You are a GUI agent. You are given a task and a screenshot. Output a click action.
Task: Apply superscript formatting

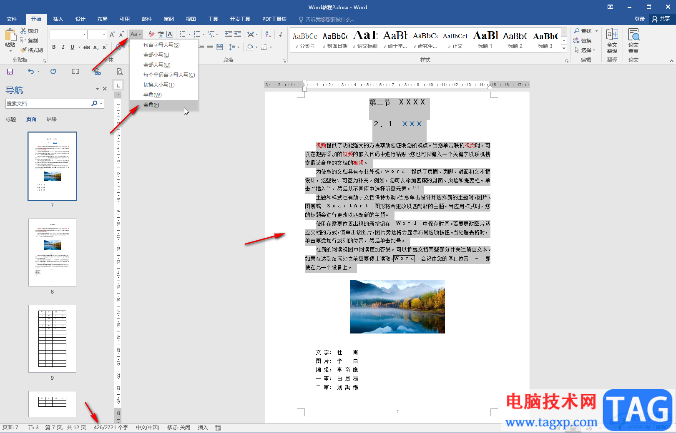pyautogui.click(x=105, y=47)
